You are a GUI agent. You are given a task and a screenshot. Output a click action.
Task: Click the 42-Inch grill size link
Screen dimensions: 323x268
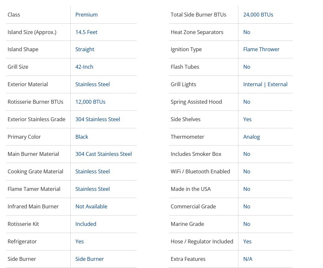click(84, 67)
